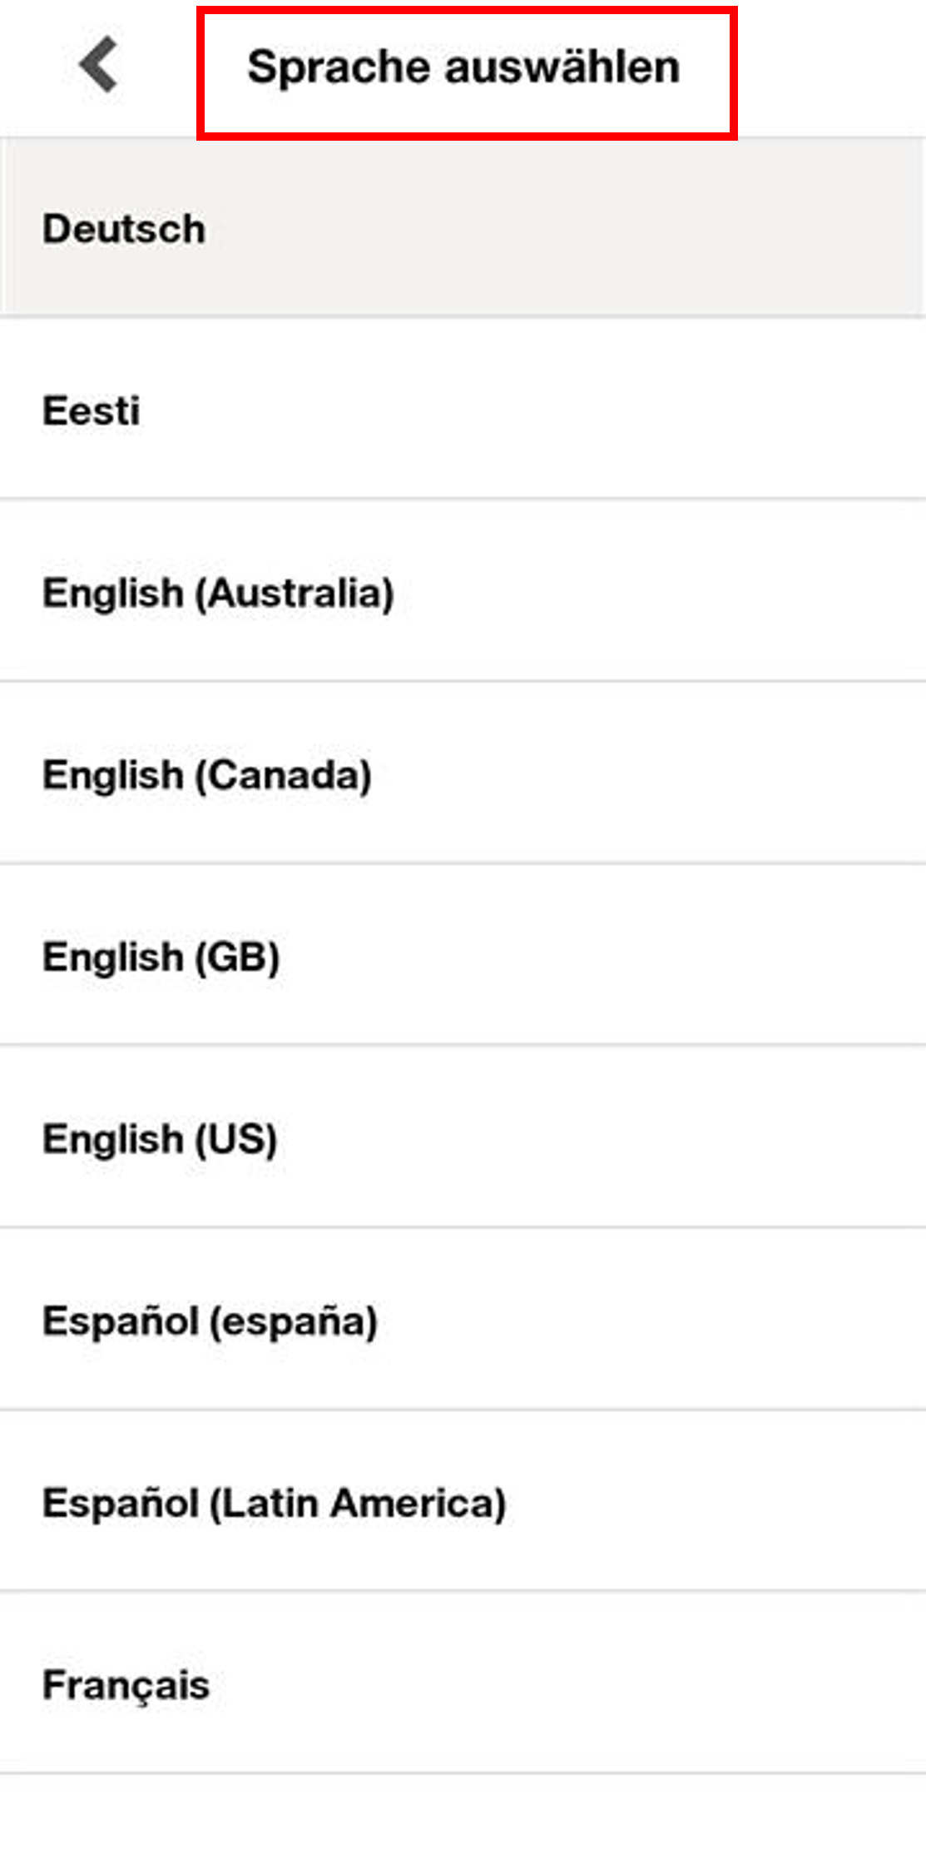Set British English as language
Screen dimensions: 926x1850
pyautogui.click(x=463, y=956)
